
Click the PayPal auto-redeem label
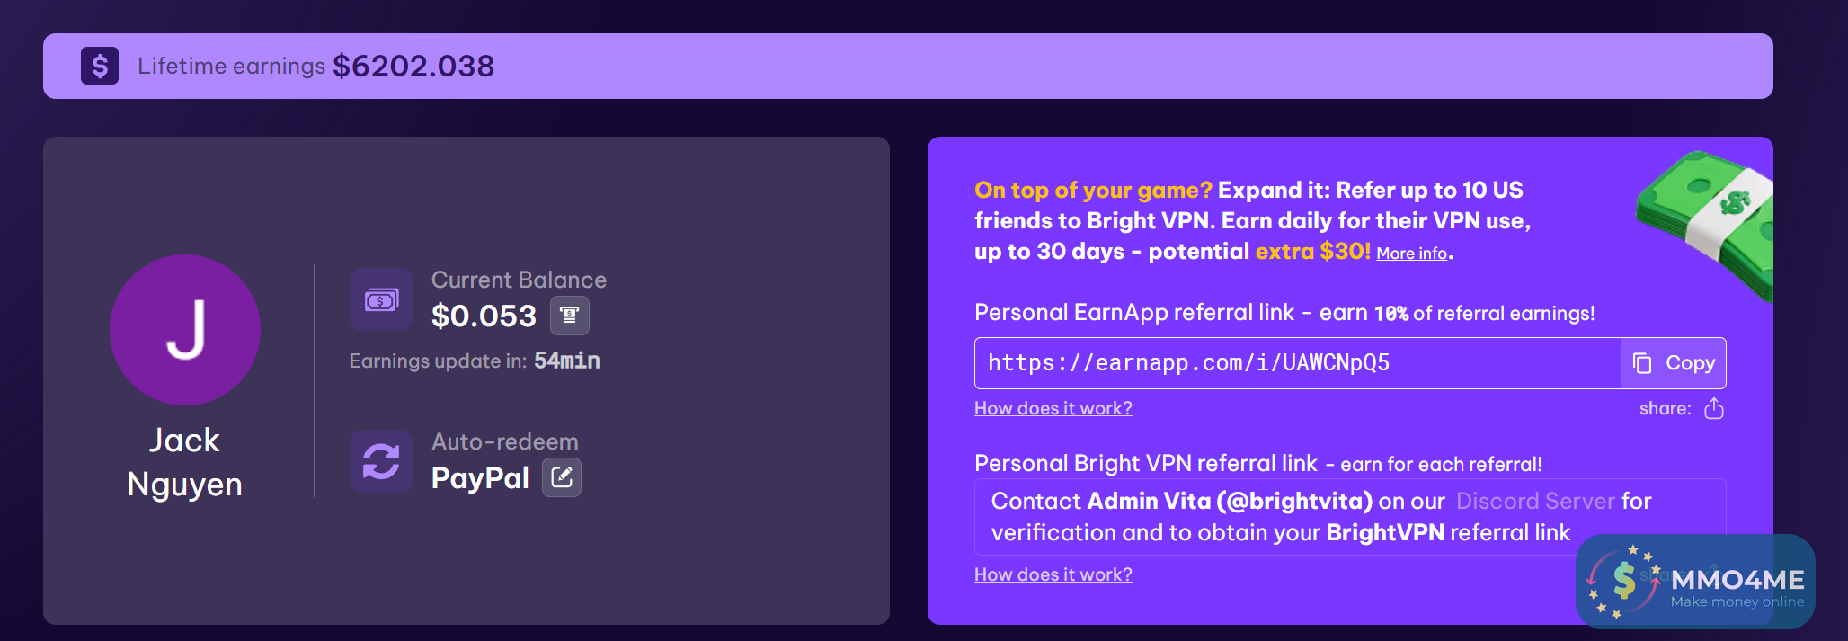[x=480, y=477]
